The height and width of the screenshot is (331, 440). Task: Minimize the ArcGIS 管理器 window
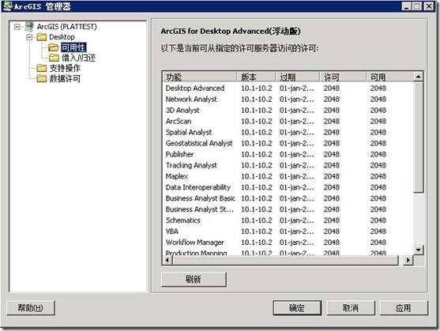click(406, 6)
